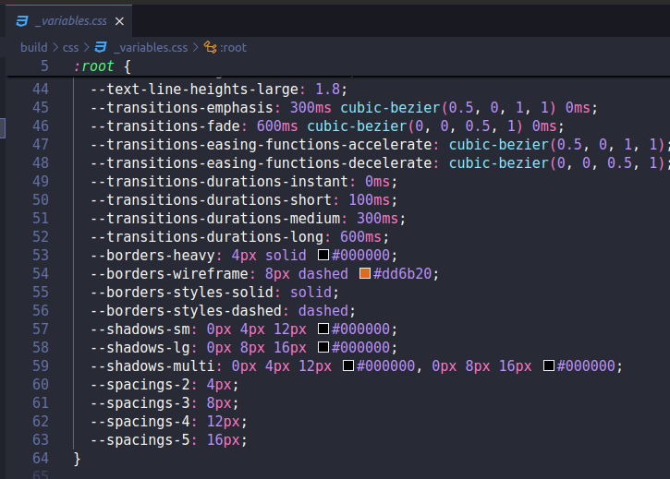Click the --spacings-2 property
Viewport: 670px width, 479px height.
coord(140,385)
